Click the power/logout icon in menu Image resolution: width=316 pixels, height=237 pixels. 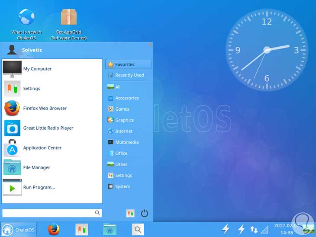coord(145,213)
